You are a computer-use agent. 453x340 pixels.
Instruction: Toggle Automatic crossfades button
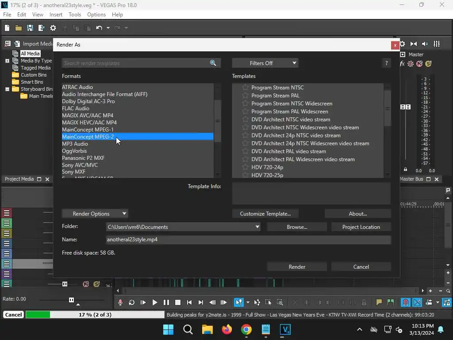point(417,302)
